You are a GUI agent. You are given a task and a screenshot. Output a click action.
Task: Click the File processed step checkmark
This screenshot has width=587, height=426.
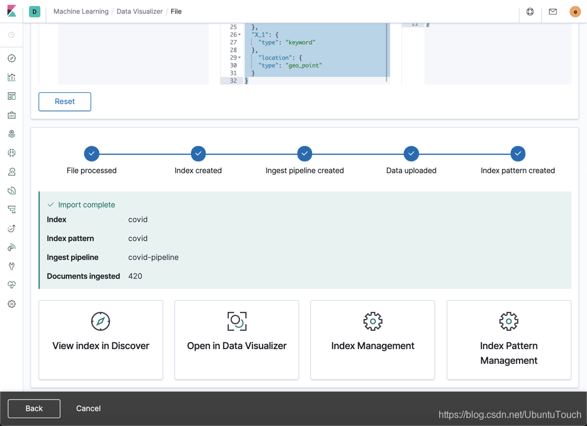coord(92,154)
